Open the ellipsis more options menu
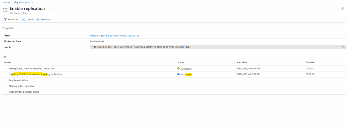 (x=51, y=8)
